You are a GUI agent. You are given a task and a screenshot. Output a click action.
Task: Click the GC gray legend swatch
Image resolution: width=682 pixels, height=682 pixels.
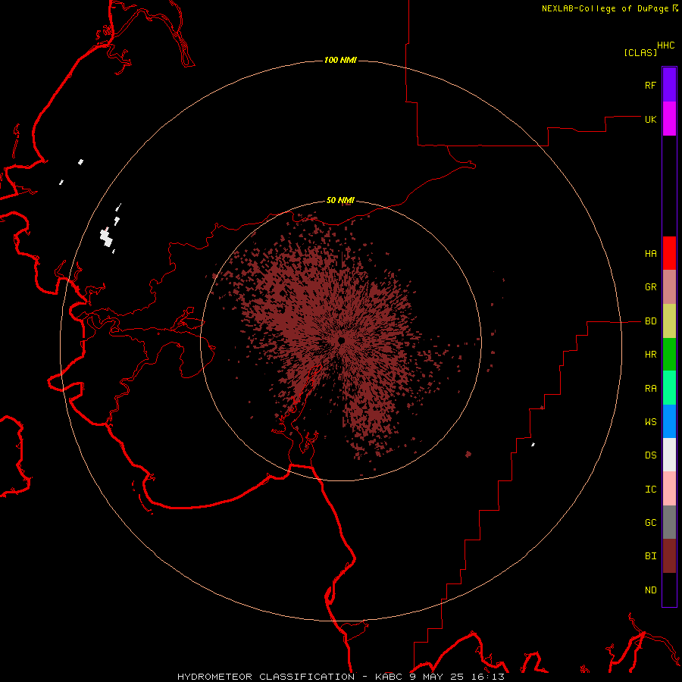[669, 522]
